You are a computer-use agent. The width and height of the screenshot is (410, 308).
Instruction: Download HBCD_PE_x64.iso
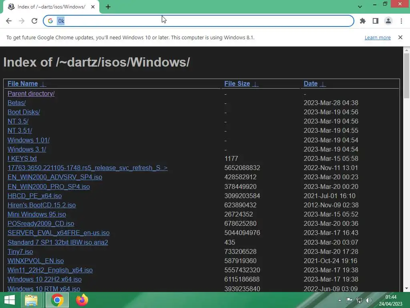[34, 196]
